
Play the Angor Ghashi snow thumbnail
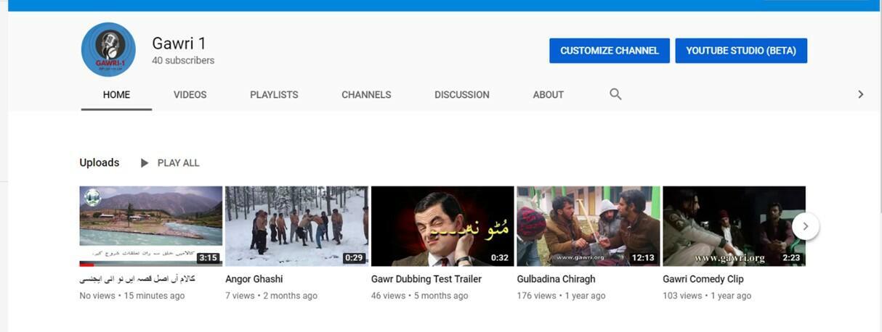[x=296, y=226]
